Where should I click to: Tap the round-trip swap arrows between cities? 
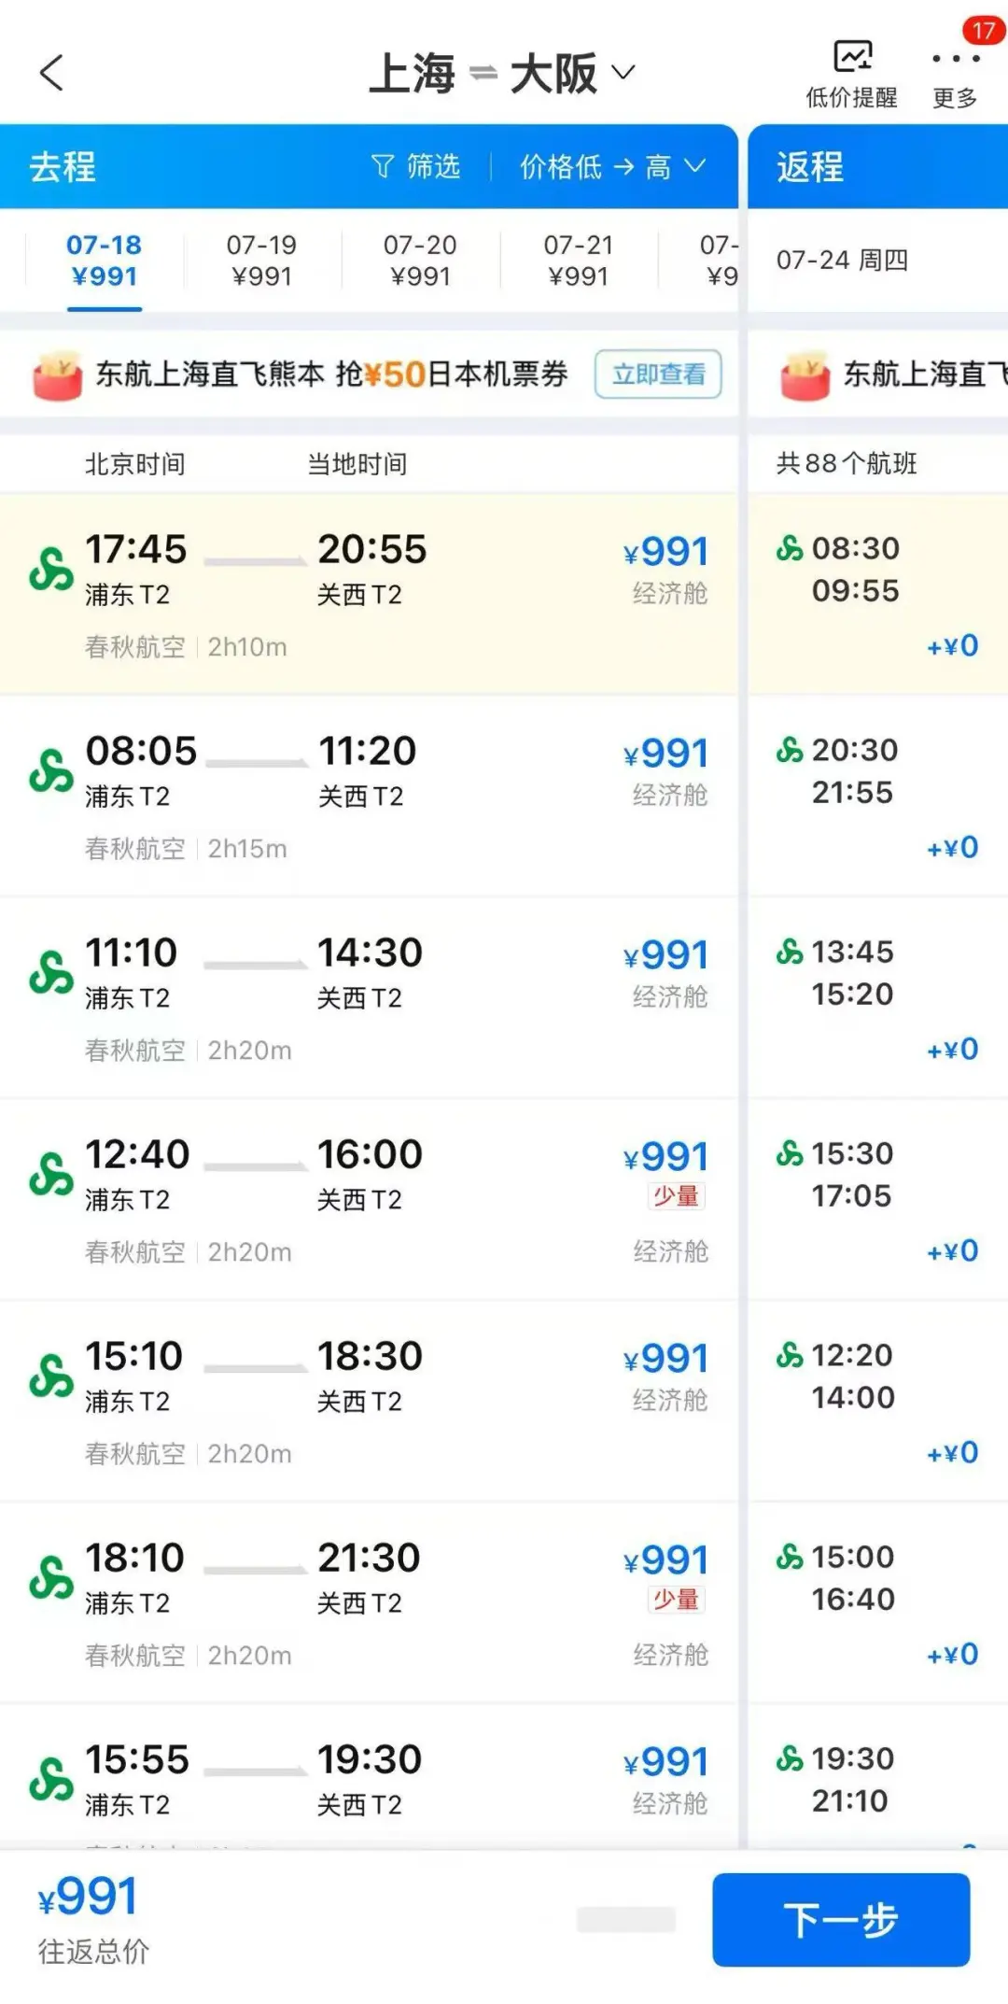pyautogui.click(x=483, y=73)
